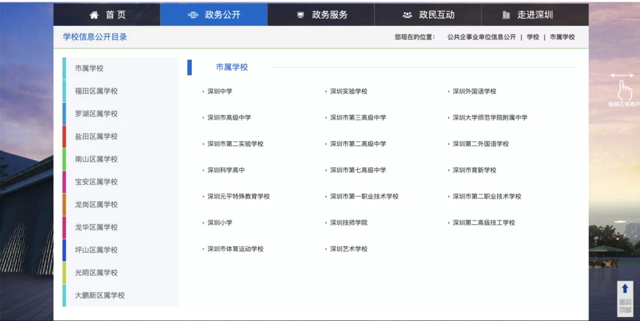Click the 政务公开 tab icon
Viewport: 640px width, 321px height.
tap(193, 15)
